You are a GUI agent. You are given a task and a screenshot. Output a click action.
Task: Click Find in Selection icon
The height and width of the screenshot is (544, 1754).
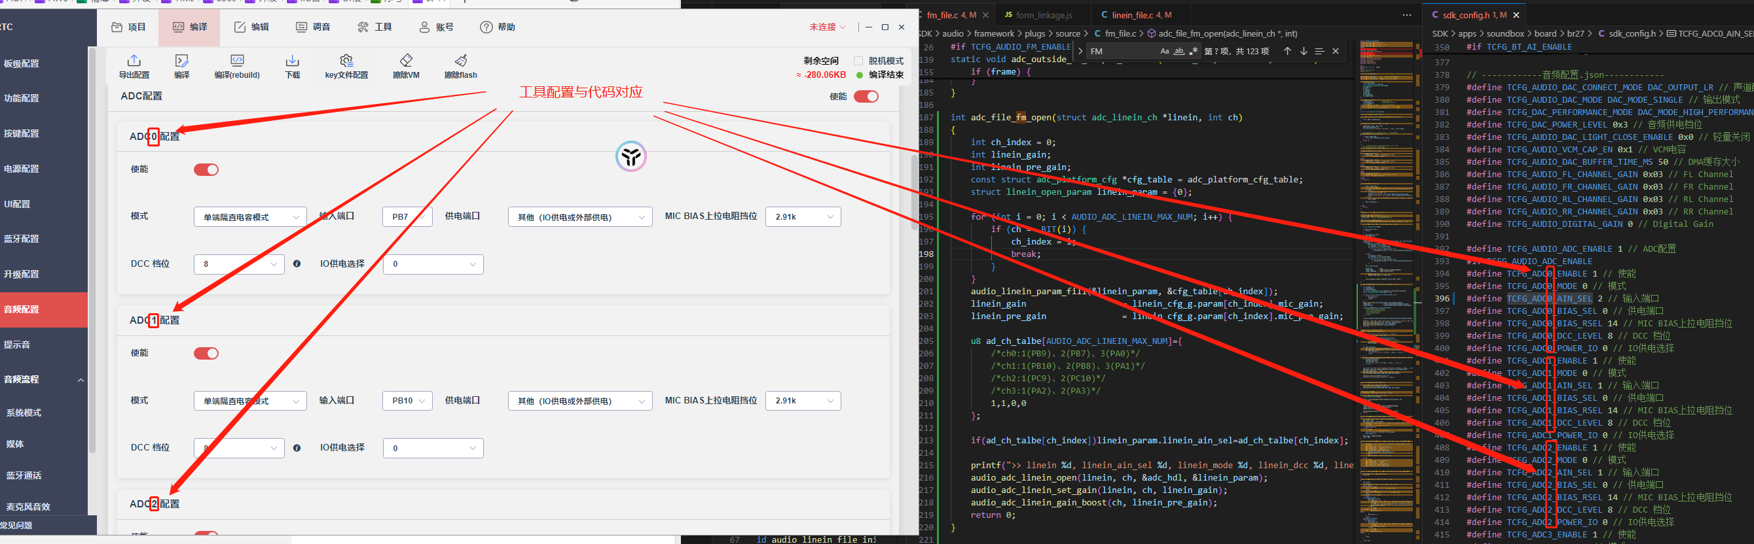[1319, 51]
